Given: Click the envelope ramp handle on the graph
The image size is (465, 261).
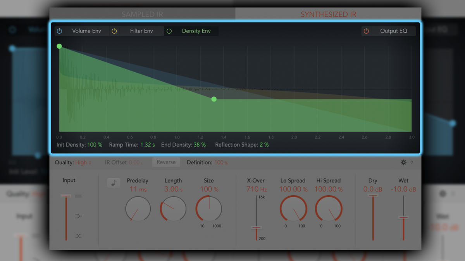Looking at the screenshot, I should point(214,99).
